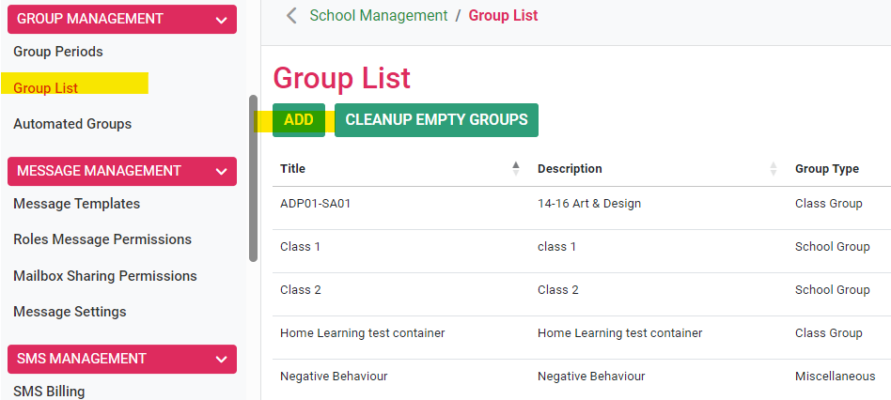
Task: Go to Roles Message Permissions
Action: [x=102, y=239]
